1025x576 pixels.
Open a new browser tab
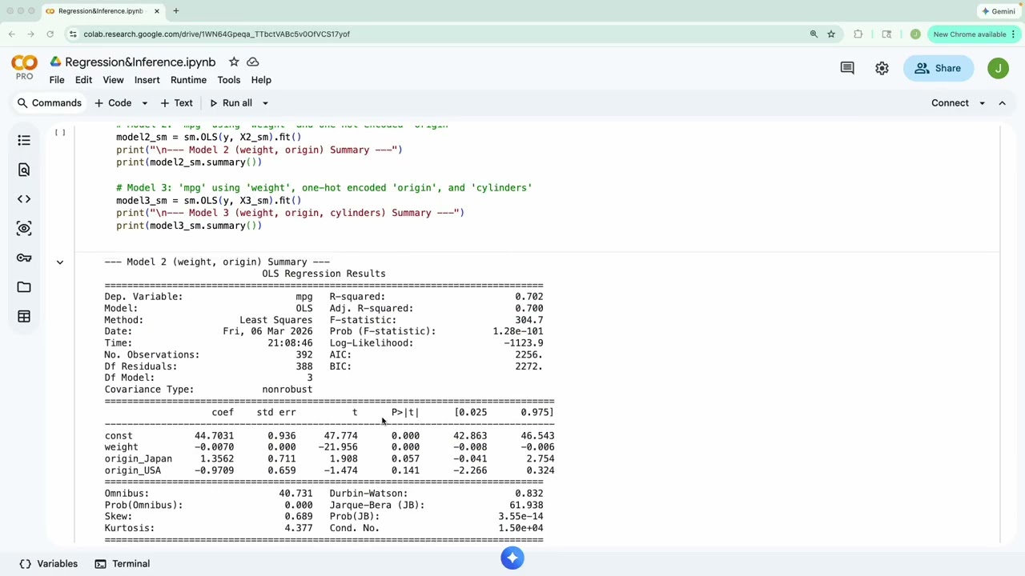click(175, 11)
